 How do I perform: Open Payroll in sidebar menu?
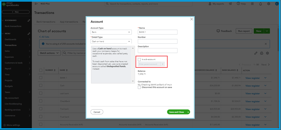(x=8, y=69)
